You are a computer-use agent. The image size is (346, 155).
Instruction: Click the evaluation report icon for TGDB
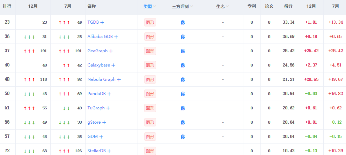[x=183, y=23]
